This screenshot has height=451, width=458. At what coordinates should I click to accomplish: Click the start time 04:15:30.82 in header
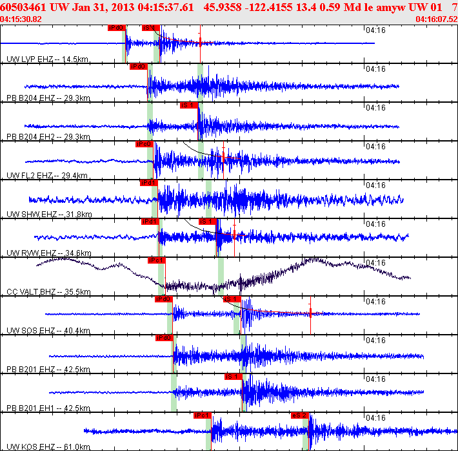click(21, 19)
